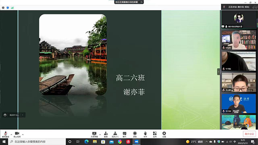Open the Invite participants icon
The height and width of the screenshot is (145, 258).
(x=106, y=134)
